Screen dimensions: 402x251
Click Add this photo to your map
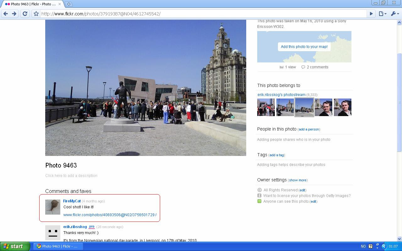304,47
